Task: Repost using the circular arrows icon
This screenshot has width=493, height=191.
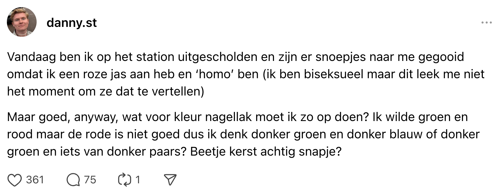Action: (125, 180)
